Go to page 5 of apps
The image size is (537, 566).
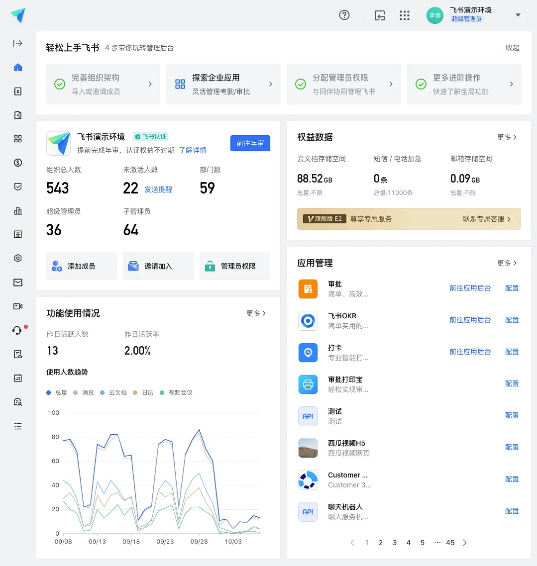[423, 543]
